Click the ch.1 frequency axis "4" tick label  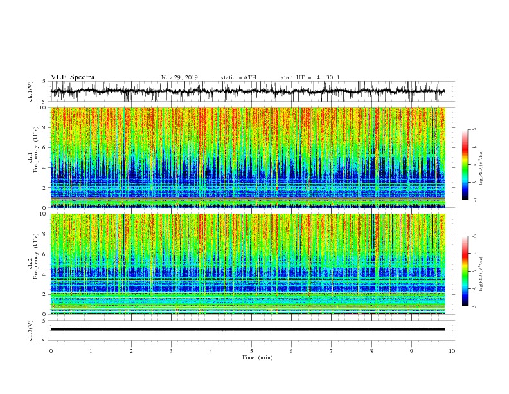click(x=44, y=168)
